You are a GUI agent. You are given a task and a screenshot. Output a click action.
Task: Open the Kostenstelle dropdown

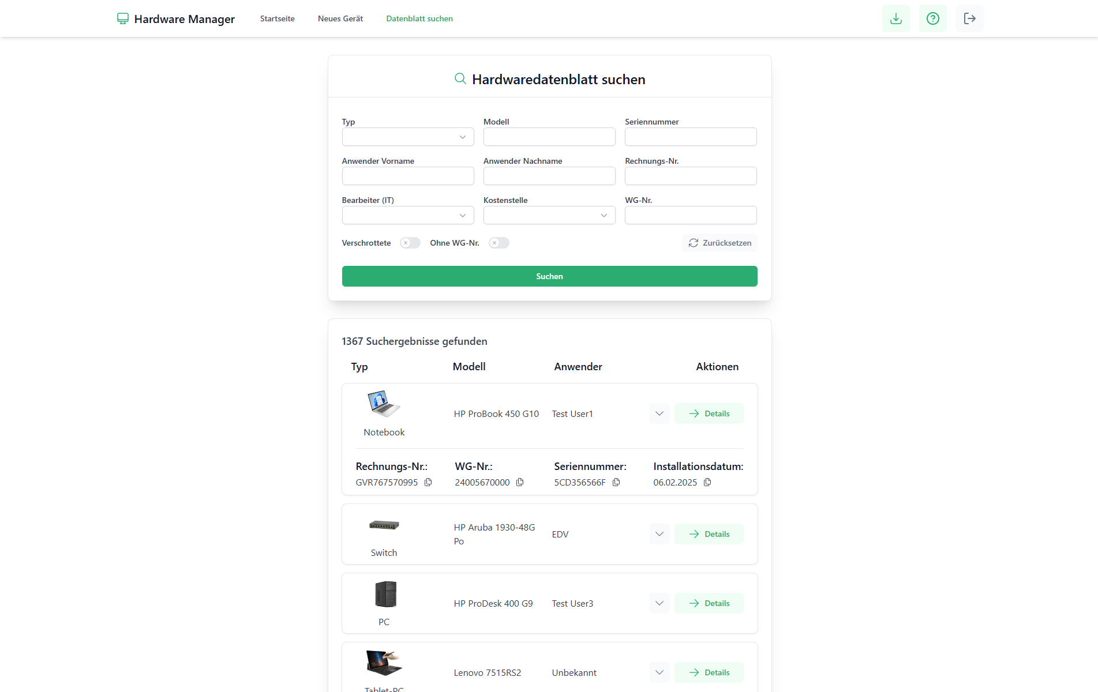(x=549, y=215)
